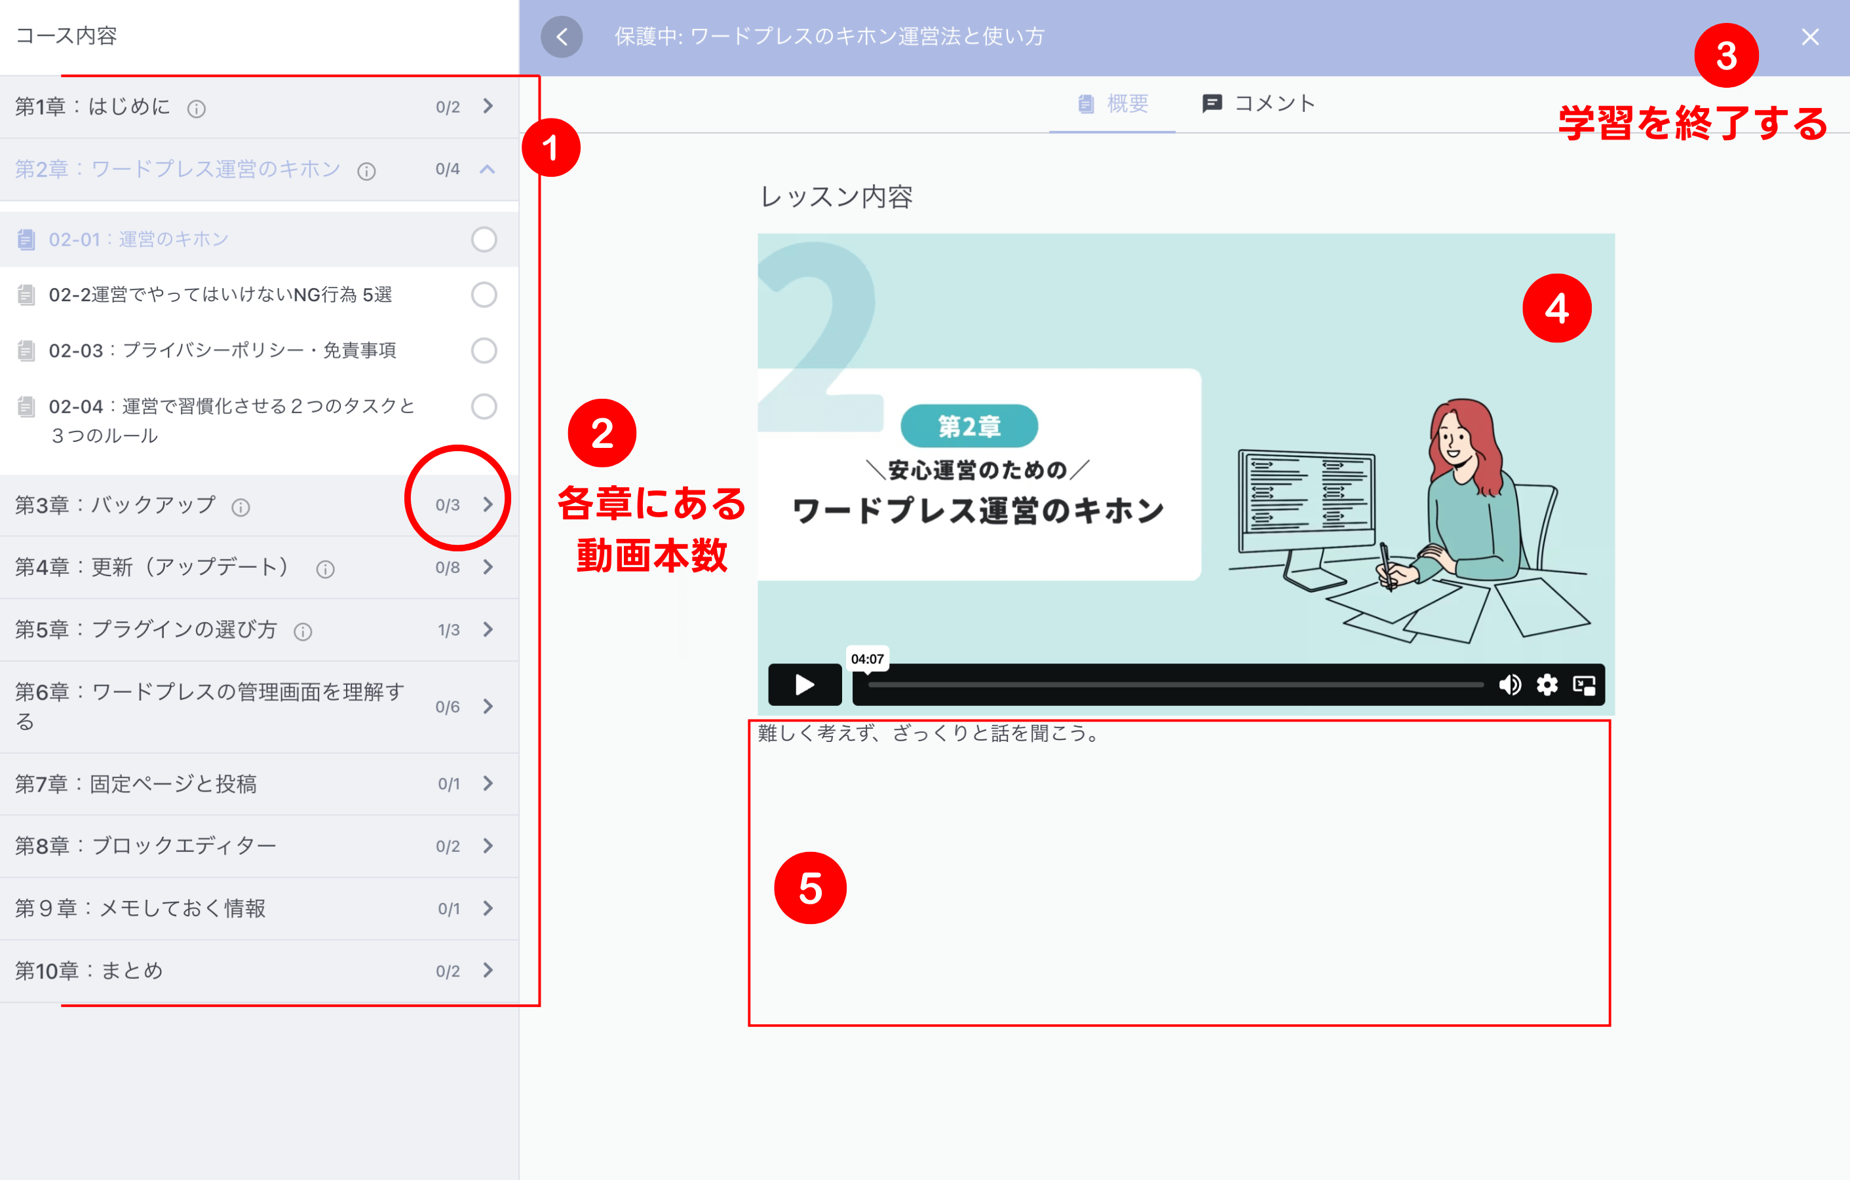Click the video progress seek bar
This screenshot has height=1180, width=1850.
pos(1176,684)
